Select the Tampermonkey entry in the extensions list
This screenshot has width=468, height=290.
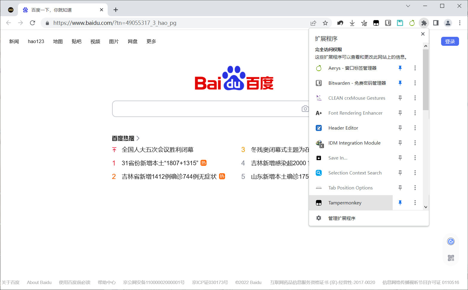point(351,203)
